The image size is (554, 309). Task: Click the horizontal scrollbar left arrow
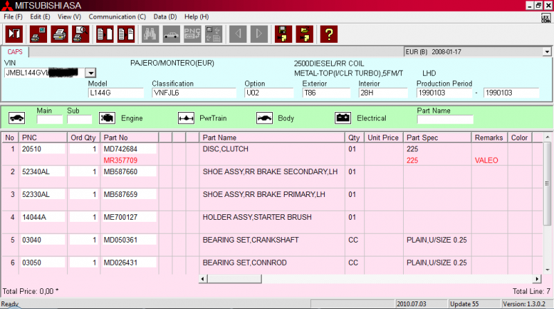[203, 279]
